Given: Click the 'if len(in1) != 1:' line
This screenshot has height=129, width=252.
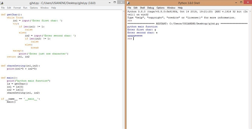Looking at the screenshot, I should pos(32,26).
